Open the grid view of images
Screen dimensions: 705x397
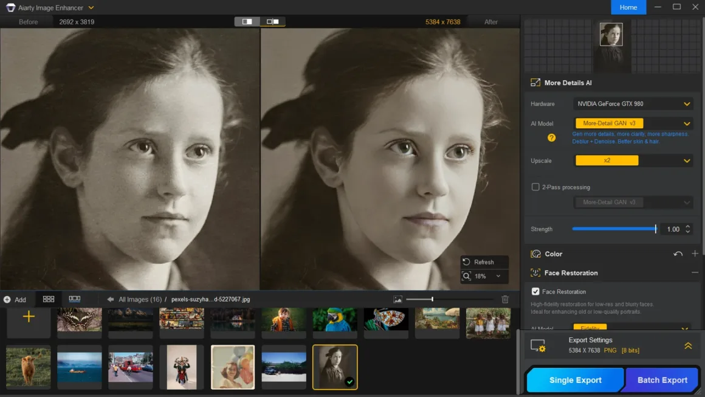pyautogui.click(x=49, y=299)
